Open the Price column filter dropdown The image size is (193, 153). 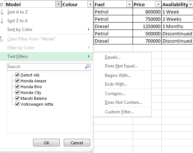(158, 5)
